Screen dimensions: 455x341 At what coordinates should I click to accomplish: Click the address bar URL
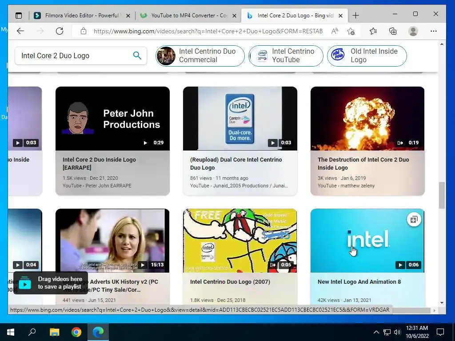(x=208, y=31)
